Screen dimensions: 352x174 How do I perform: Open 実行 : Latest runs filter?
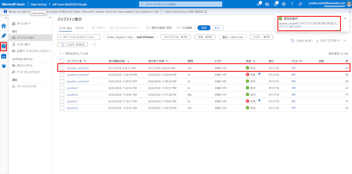click(233, 37)
